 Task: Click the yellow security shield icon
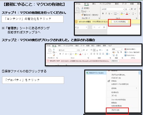pos(76,22)
